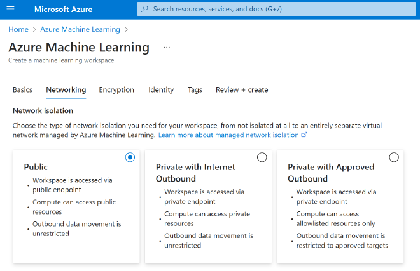Viewport: 420px width, 271px height.
Task: Select the Networking tab
Action: point(66,89)
